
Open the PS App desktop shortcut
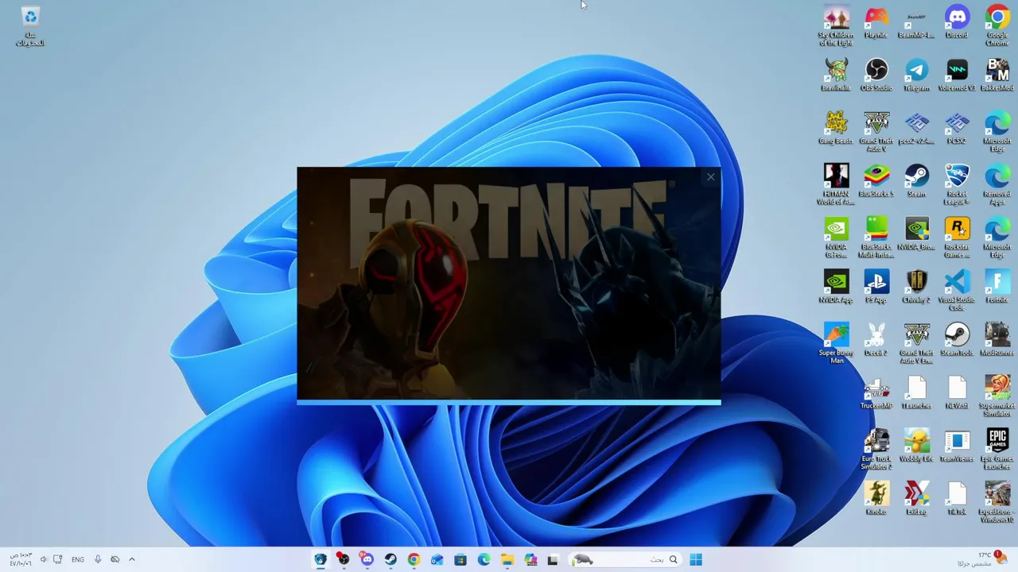(876, 287)
